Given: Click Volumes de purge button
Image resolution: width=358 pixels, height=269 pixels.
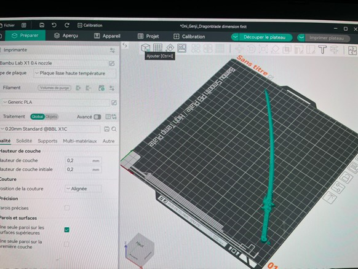Looking at the screenshot, I should click(x=54, y=88).
